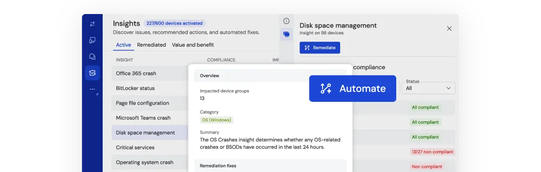The image size is (541, 172).
Task: Select the BitLocker status insight row
Action: (x=150, y=88)
